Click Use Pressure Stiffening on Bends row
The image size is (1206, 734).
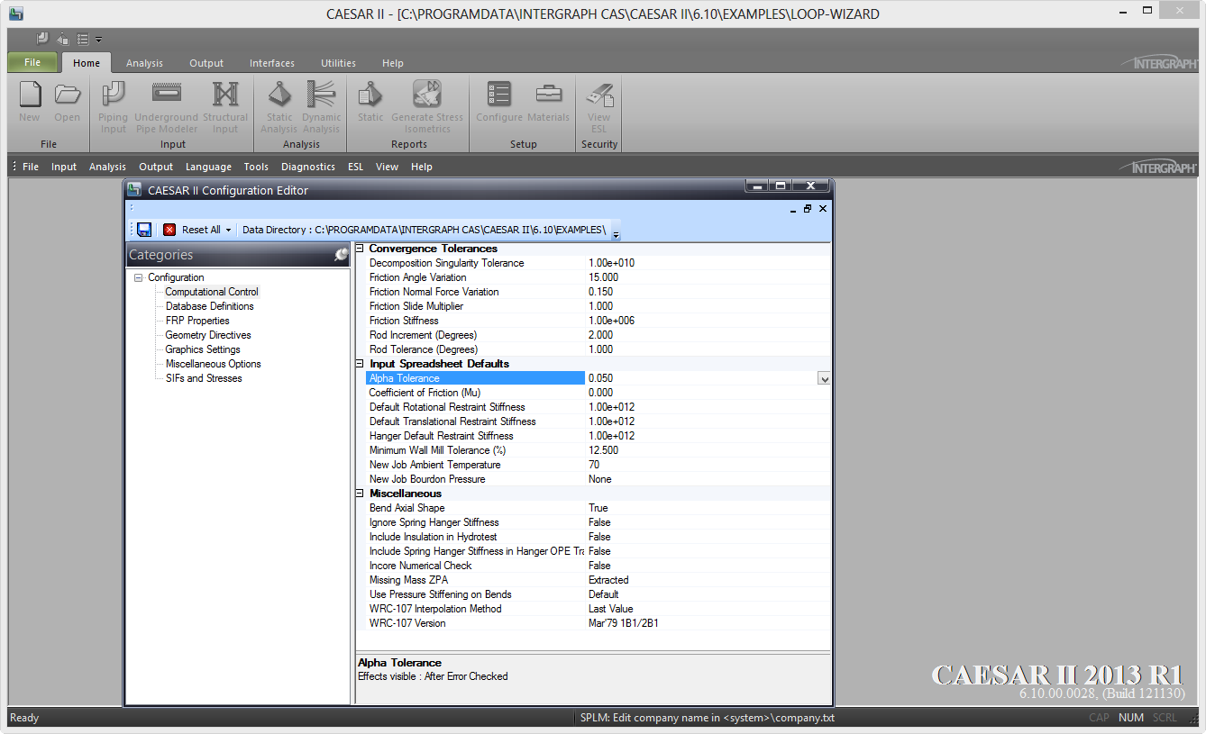click(x=597, y=594)
